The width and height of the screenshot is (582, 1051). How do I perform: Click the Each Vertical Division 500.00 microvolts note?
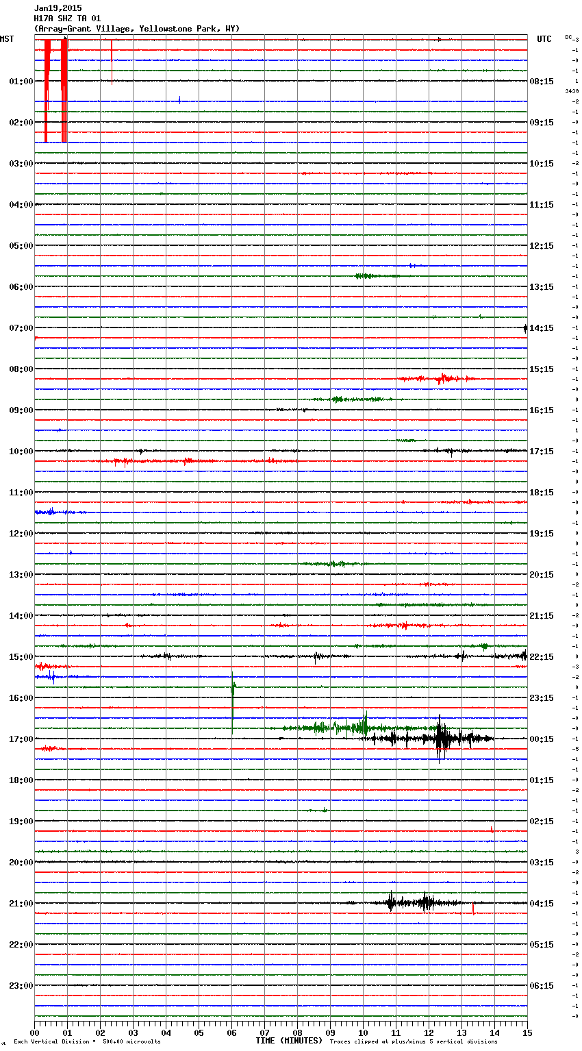click(x=87, y=1042)
